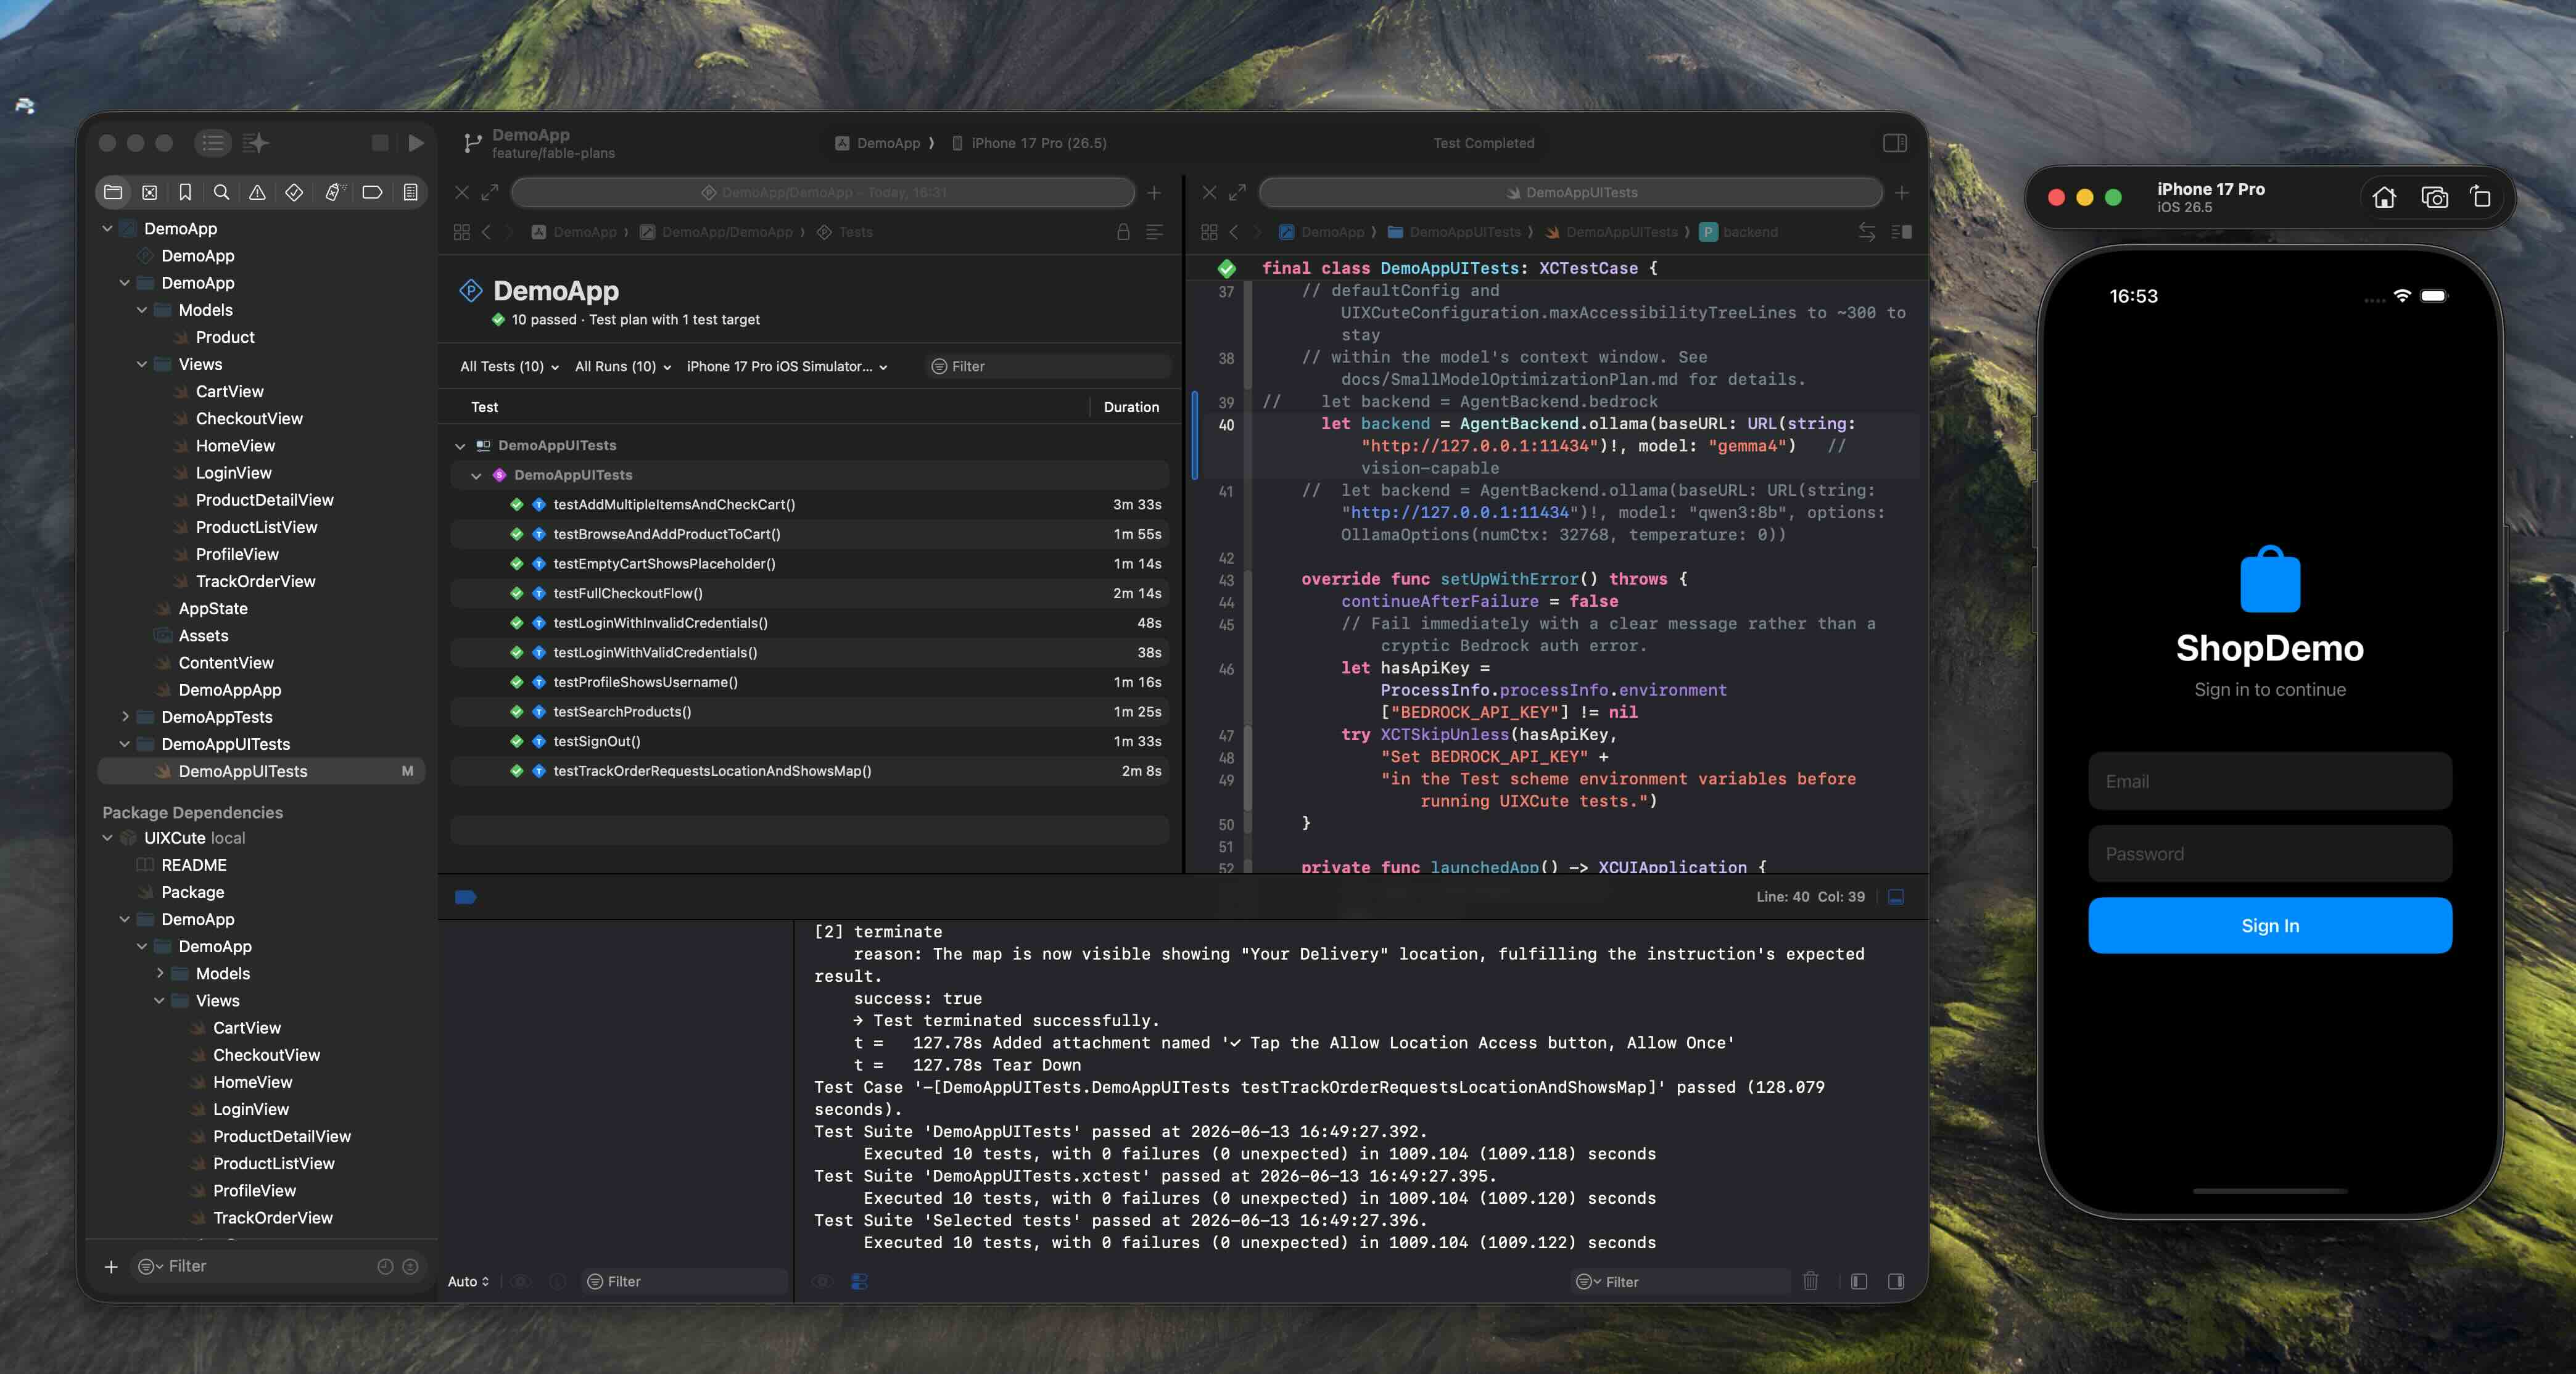Toggle the variables view pane button
Screen dimensions: 2576x1374
click(x=1859, y=1281)
